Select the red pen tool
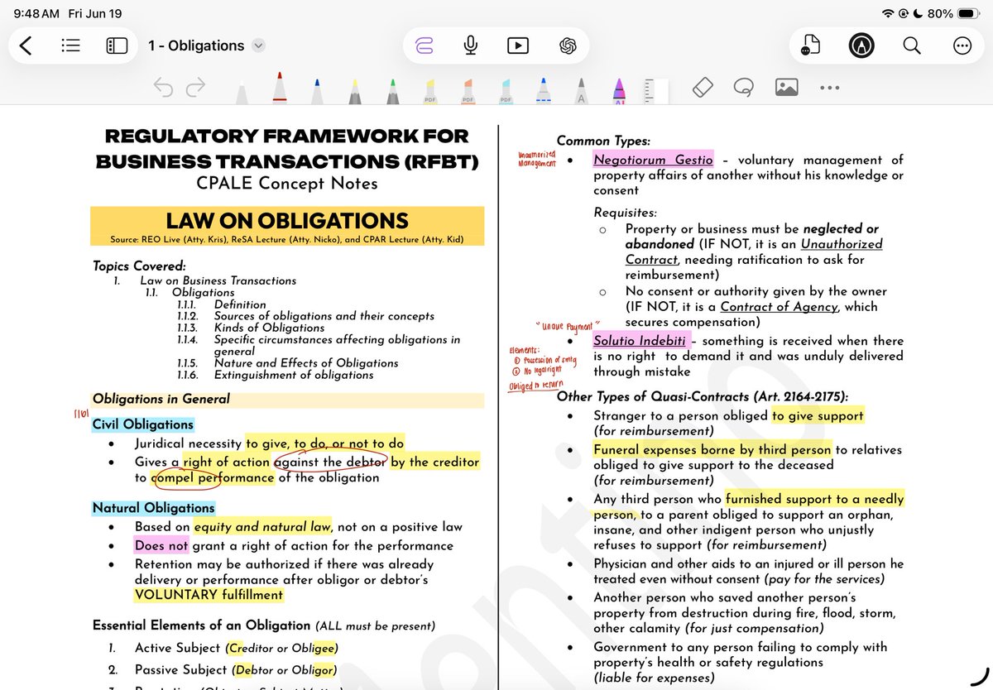993x690 pixels. pos(280,88)
